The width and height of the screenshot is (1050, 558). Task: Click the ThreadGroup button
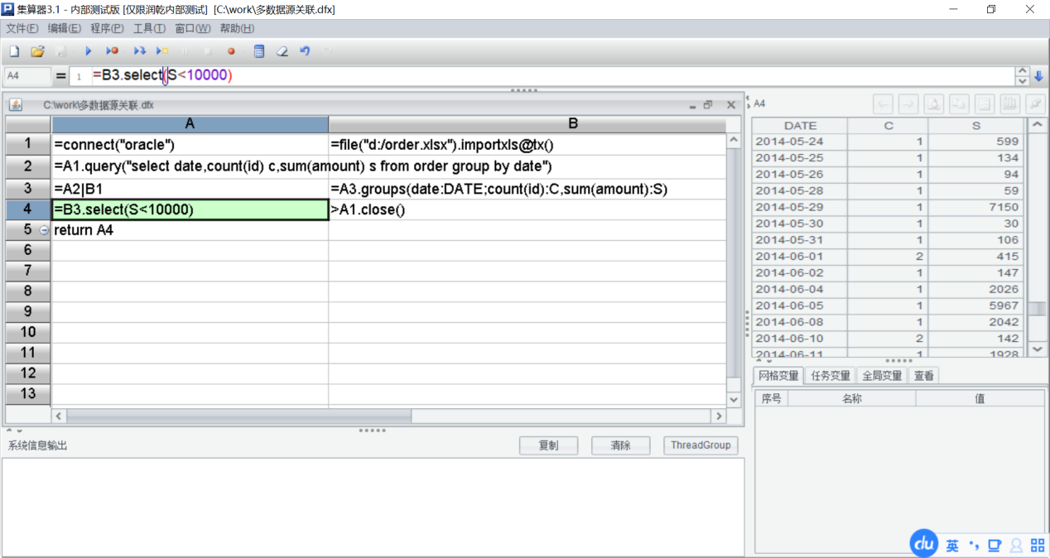coord(701,445)
